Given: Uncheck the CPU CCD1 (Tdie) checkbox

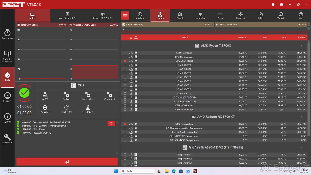Looking at the screenshot, I should [x=125, y=61].
